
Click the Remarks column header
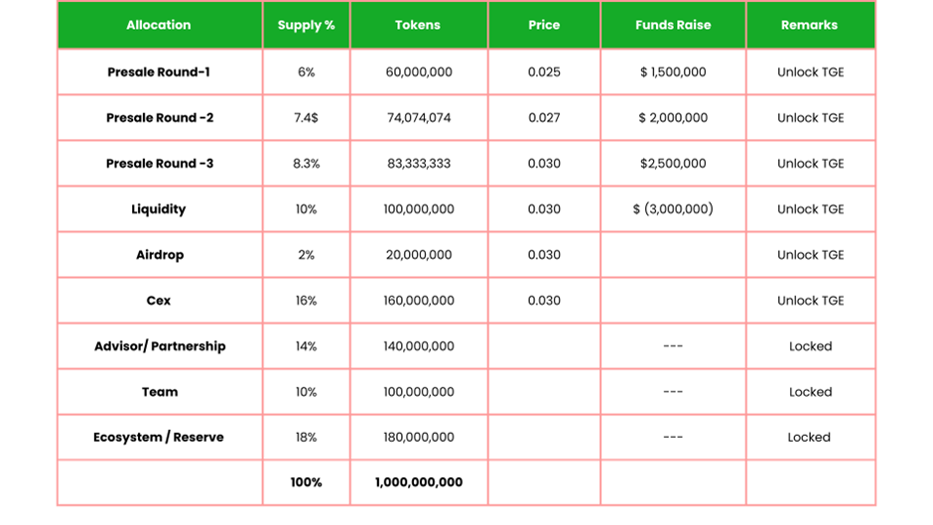(x=809, y=25)
